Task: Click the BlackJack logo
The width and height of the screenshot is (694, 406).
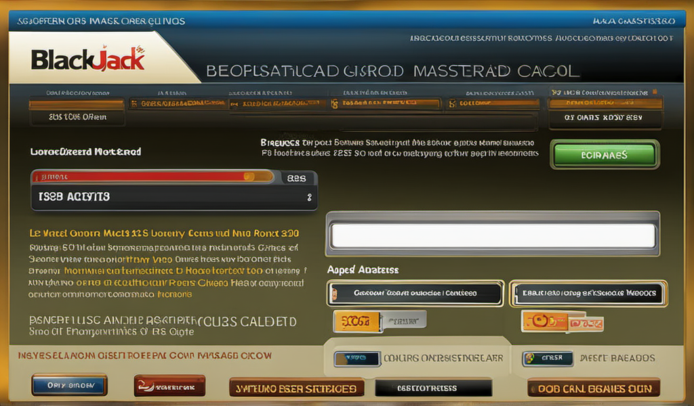Action: [x=88, y=60]
